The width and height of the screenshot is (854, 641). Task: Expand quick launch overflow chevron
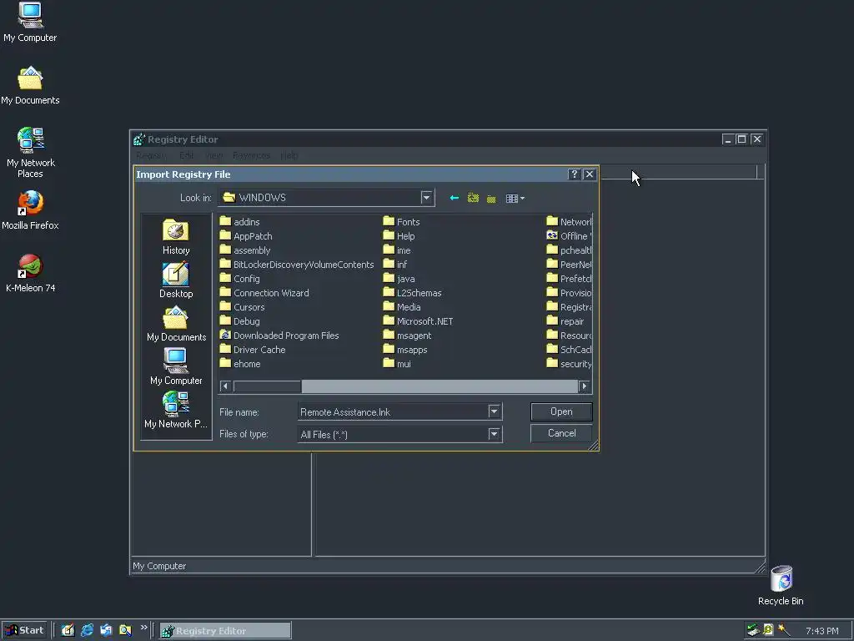(x=143, y=628)
